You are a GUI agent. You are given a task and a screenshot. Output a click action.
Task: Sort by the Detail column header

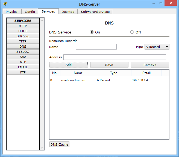146,73
